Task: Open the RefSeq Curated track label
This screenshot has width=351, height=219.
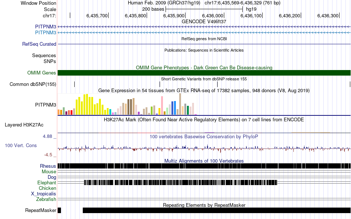Action: tap(39, 44)
